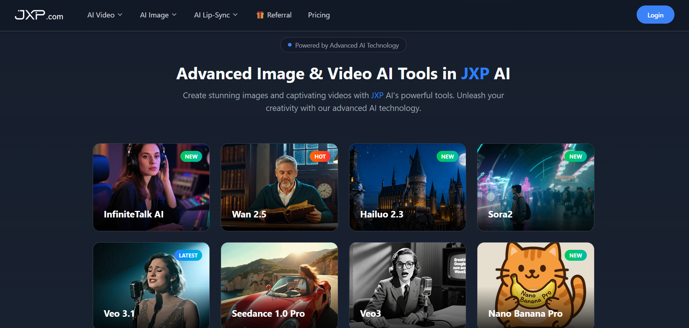This screenshot has width=689, height=328.
Task: Go to the Referral page
Action: pyautogui.click(x=274, y=15)
